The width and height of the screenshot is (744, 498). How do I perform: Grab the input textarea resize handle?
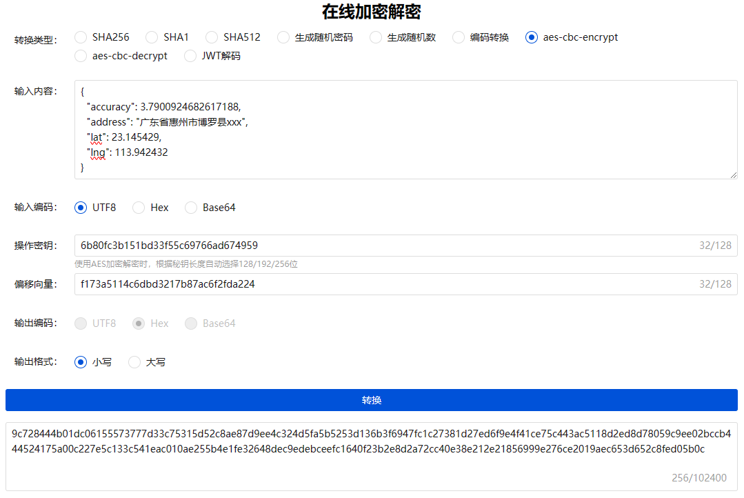pos(733,175)
